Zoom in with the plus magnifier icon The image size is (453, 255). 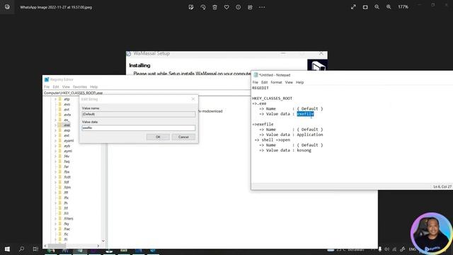point(389,7)
